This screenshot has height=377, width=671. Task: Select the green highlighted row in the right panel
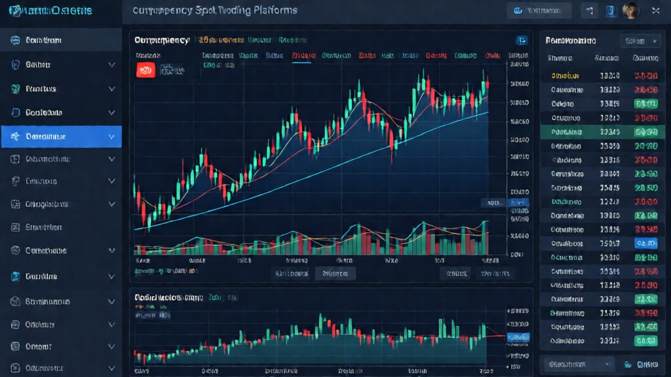603,132
